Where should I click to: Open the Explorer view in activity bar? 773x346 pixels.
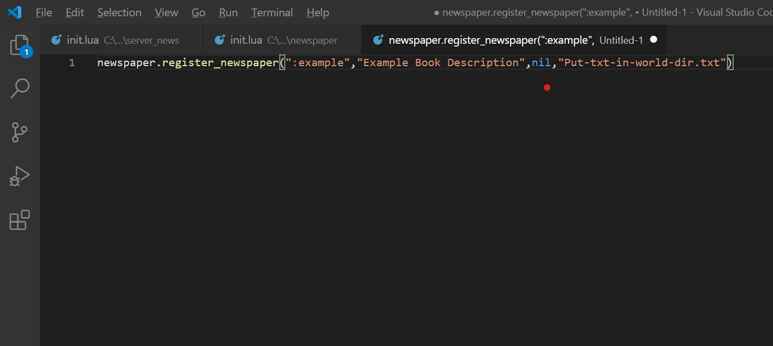click(x=20, y=45)
